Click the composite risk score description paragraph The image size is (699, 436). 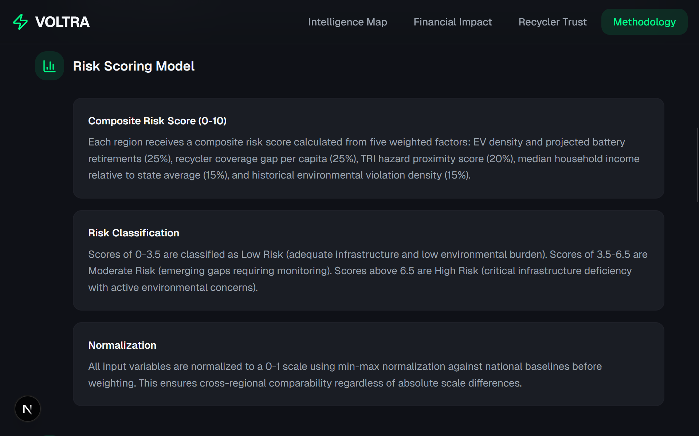pos(363,159)
